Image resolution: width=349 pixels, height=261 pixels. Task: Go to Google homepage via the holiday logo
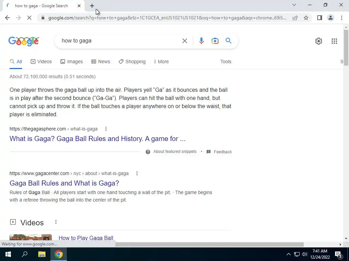coord(24,41)
